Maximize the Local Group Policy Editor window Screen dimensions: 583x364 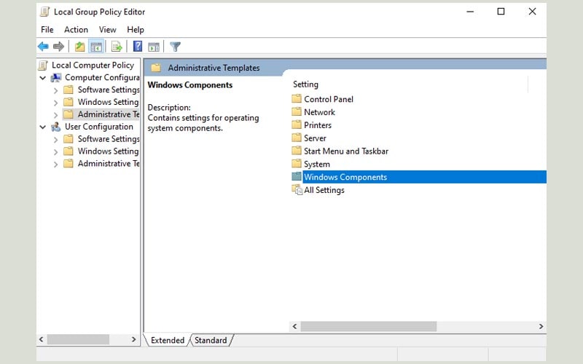click(501, 12)
